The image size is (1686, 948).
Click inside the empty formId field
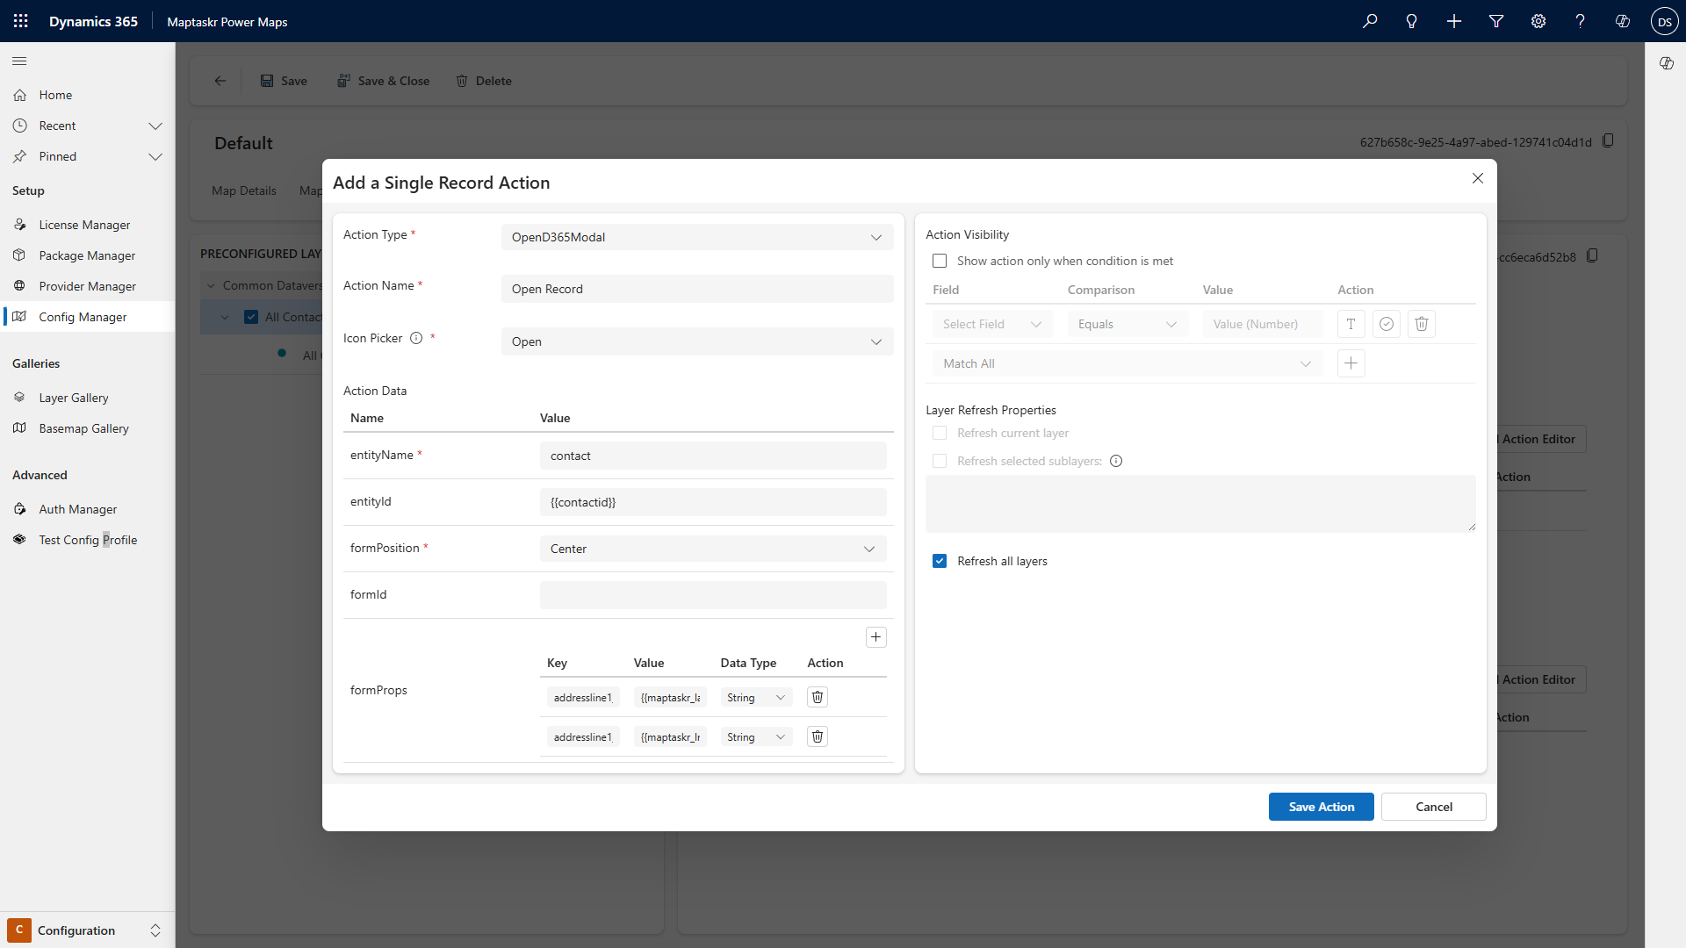point(712,594)
